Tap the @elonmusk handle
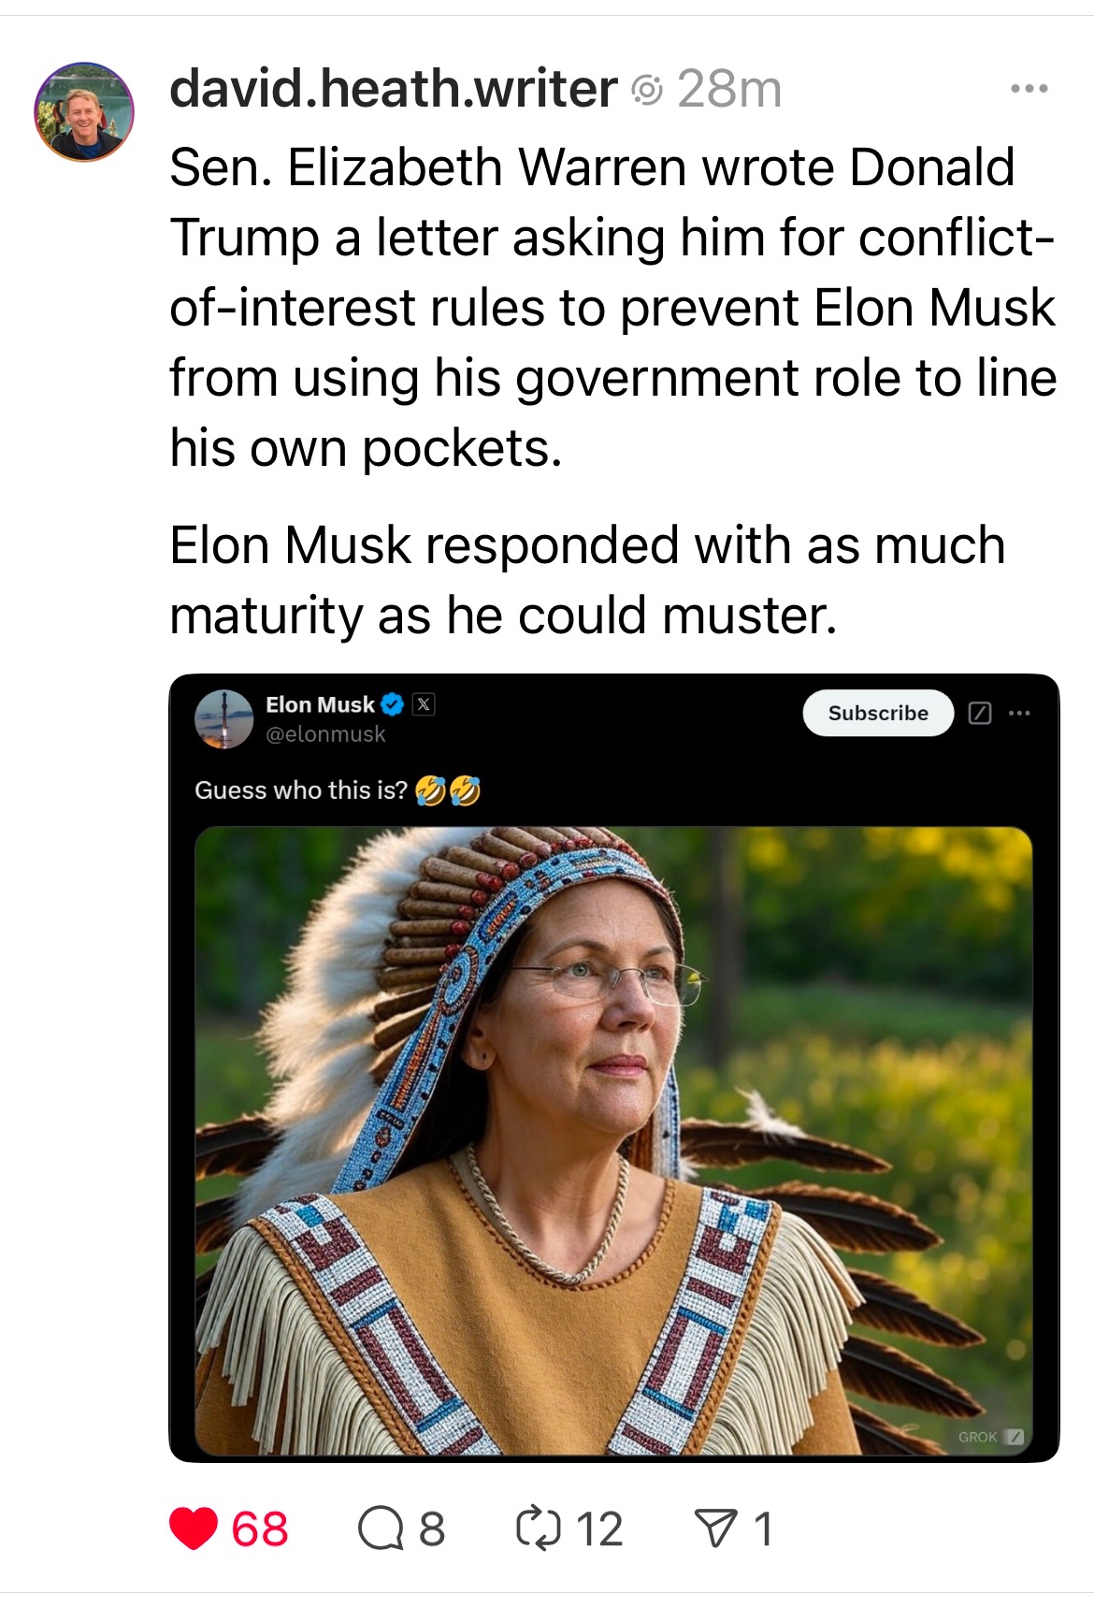Image resolution: width=1094 pixels, height=1622 pixels. point(325,734)
